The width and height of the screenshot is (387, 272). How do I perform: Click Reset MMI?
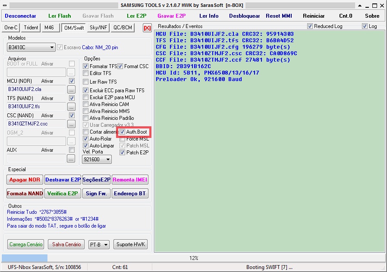coord(279,16)
